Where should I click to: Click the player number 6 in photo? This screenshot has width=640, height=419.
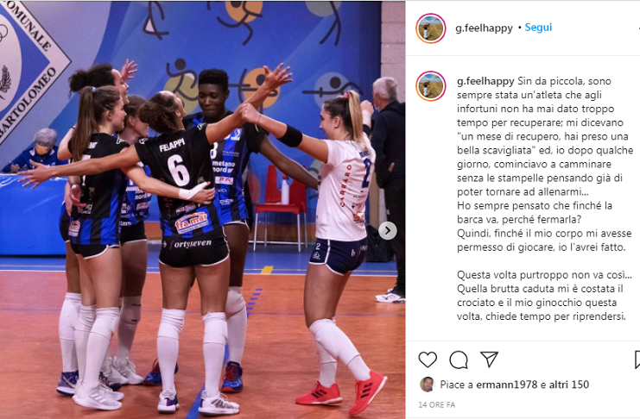179,170
